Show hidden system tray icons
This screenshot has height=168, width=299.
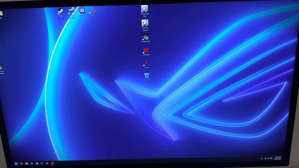(262, 159)
